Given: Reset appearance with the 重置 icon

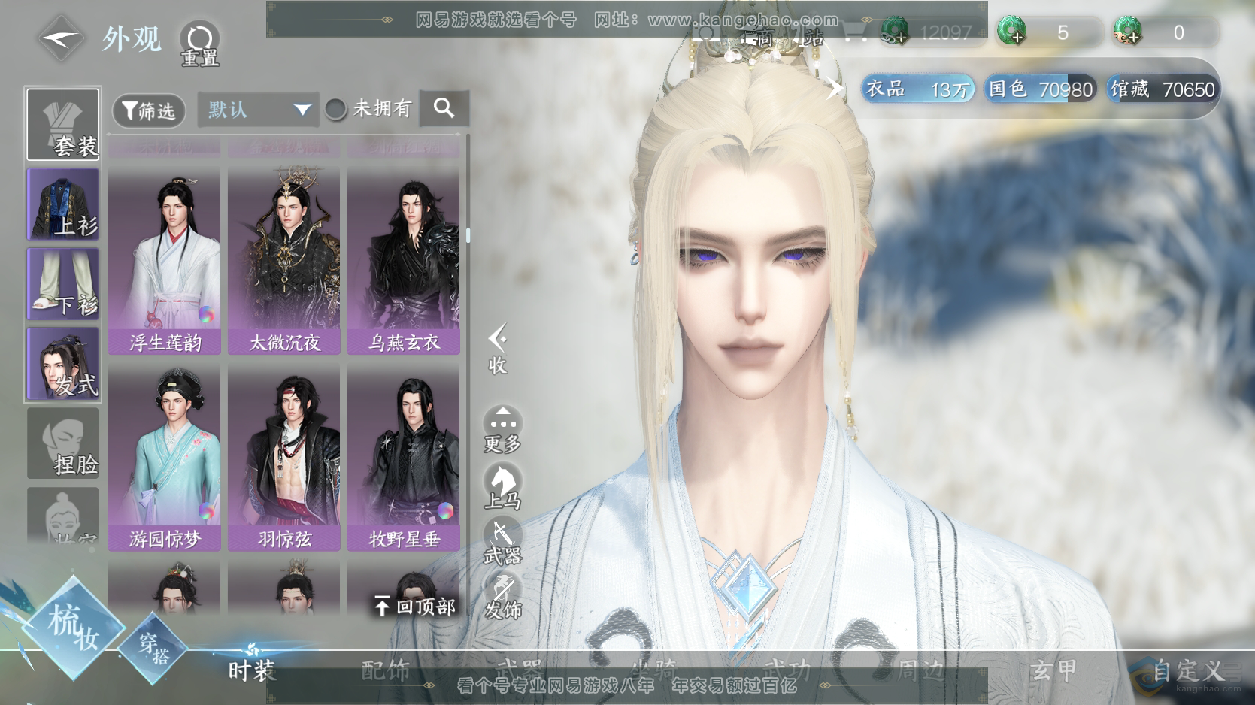Looking at the screenshot, I should [x=199, y=44].
